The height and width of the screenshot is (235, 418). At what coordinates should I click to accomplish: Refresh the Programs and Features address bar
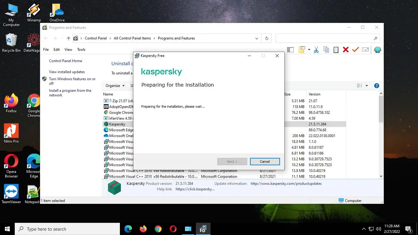(x=267, y=38)
